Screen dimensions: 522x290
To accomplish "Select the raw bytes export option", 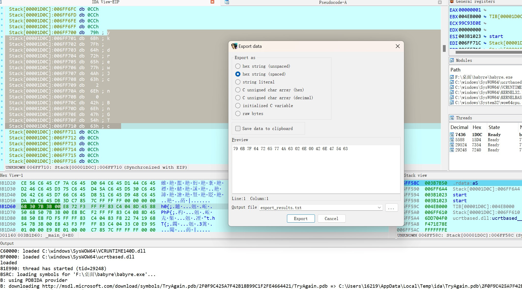I will coord(238,113).
